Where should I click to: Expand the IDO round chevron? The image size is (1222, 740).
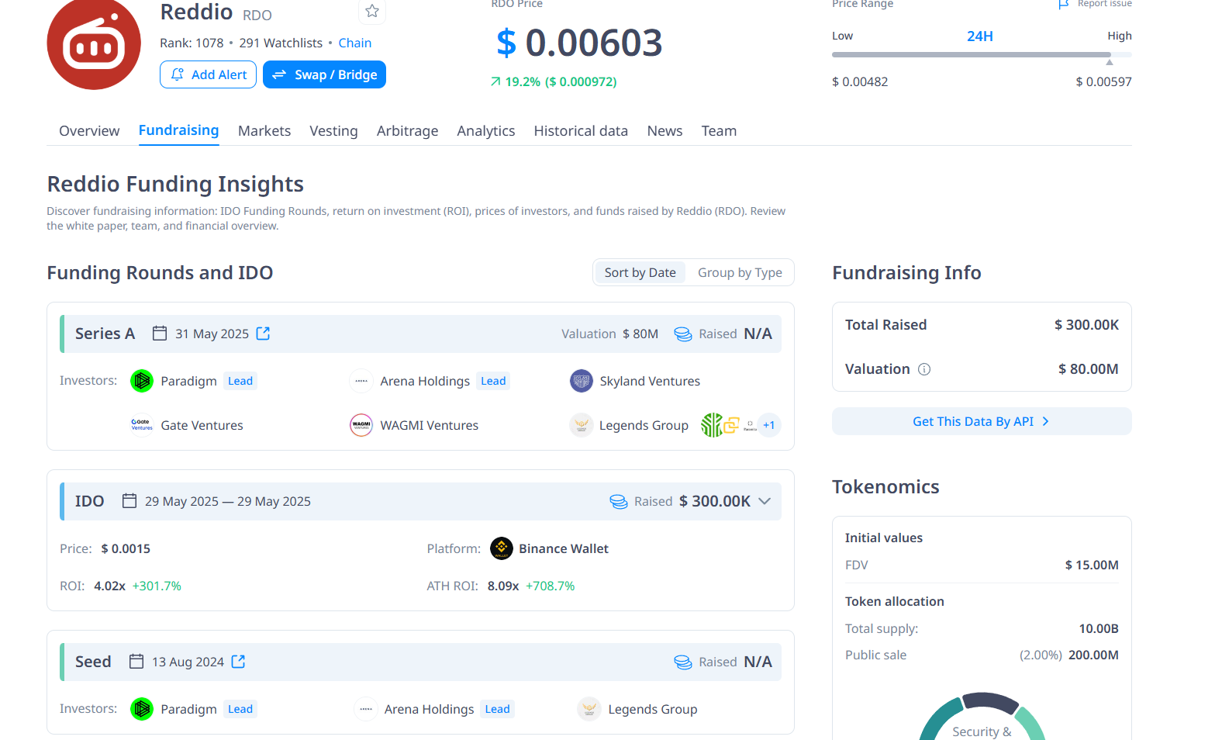tap(765, 501)
